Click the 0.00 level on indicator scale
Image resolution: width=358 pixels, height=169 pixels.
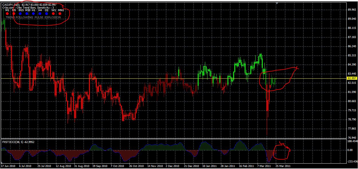coord(351,150)
